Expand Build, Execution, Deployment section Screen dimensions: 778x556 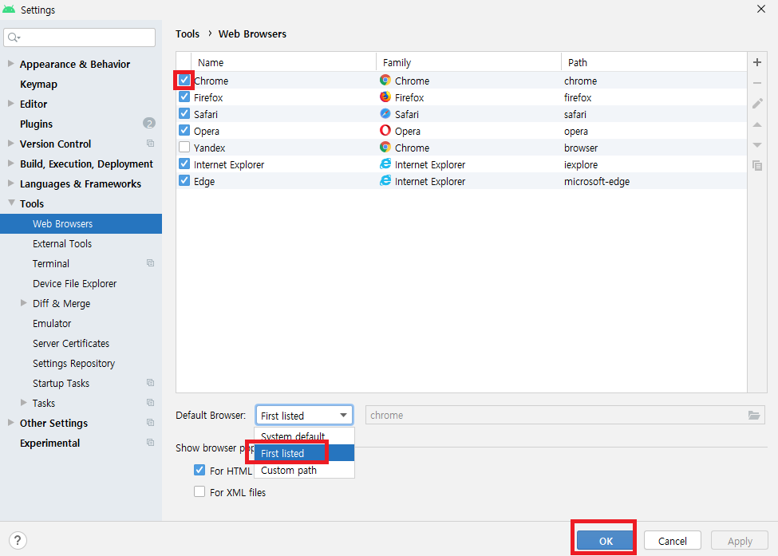tap(11, 164)
